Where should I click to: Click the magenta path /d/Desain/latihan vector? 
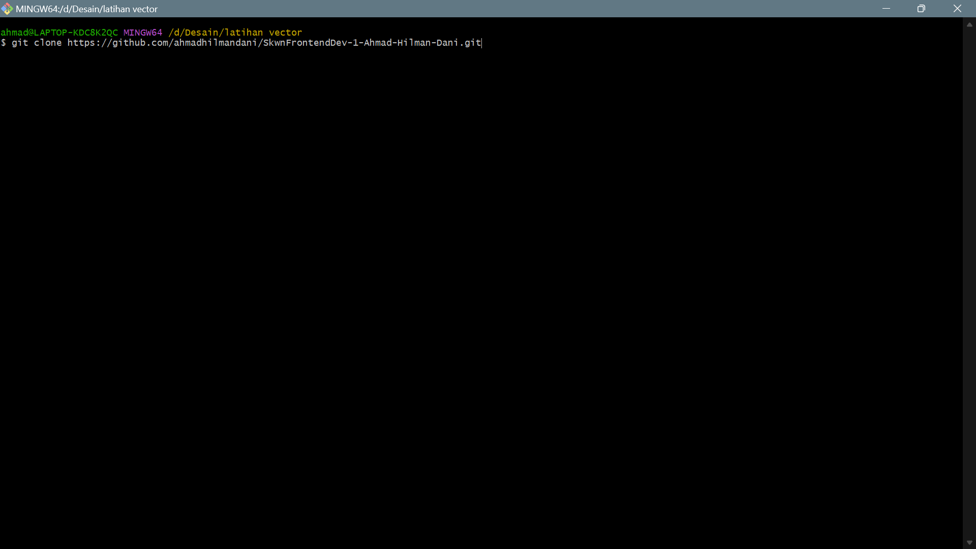pyautogui.click(x=234, y=32)
